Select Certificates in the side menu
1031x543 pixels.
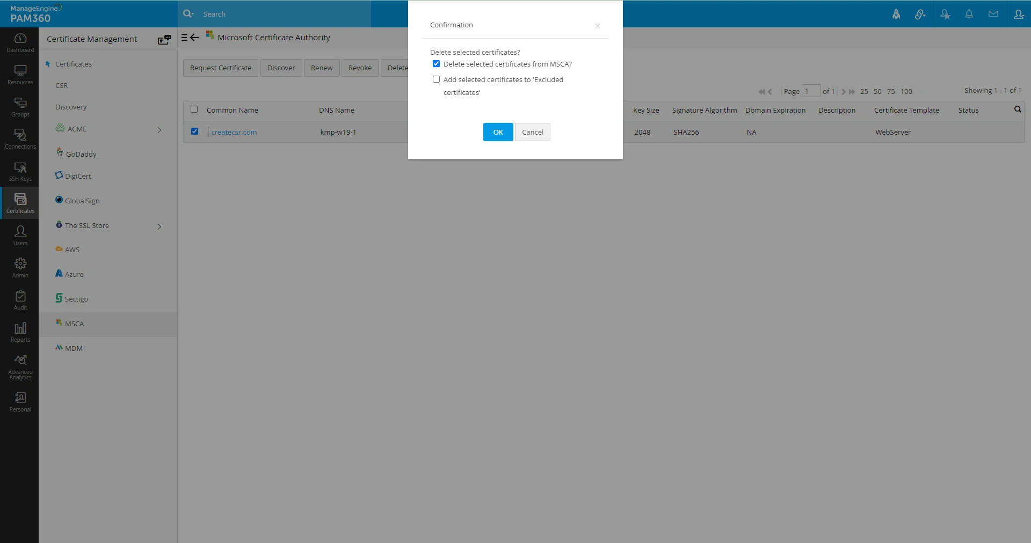tap(74, 64)
